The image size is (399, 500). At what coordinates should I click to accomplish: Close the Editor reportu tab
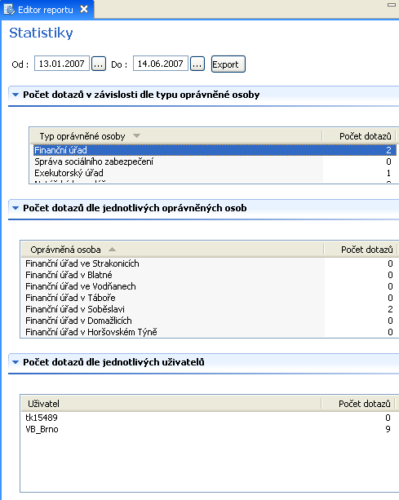(84, 9)
